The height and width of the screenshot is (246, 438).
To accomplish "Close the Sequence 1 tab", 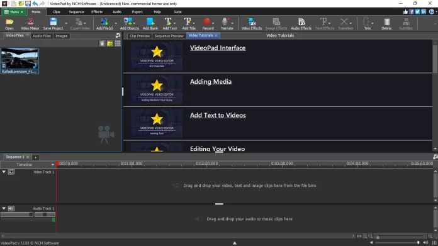I will (x=28, y=157).
